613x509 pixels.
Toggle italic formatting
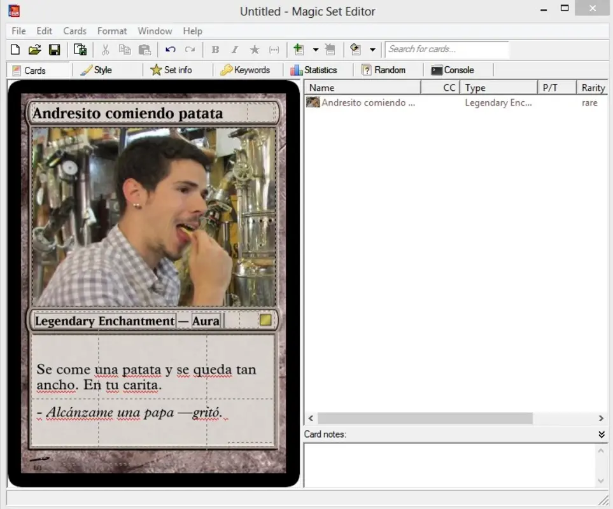point(234,50)
